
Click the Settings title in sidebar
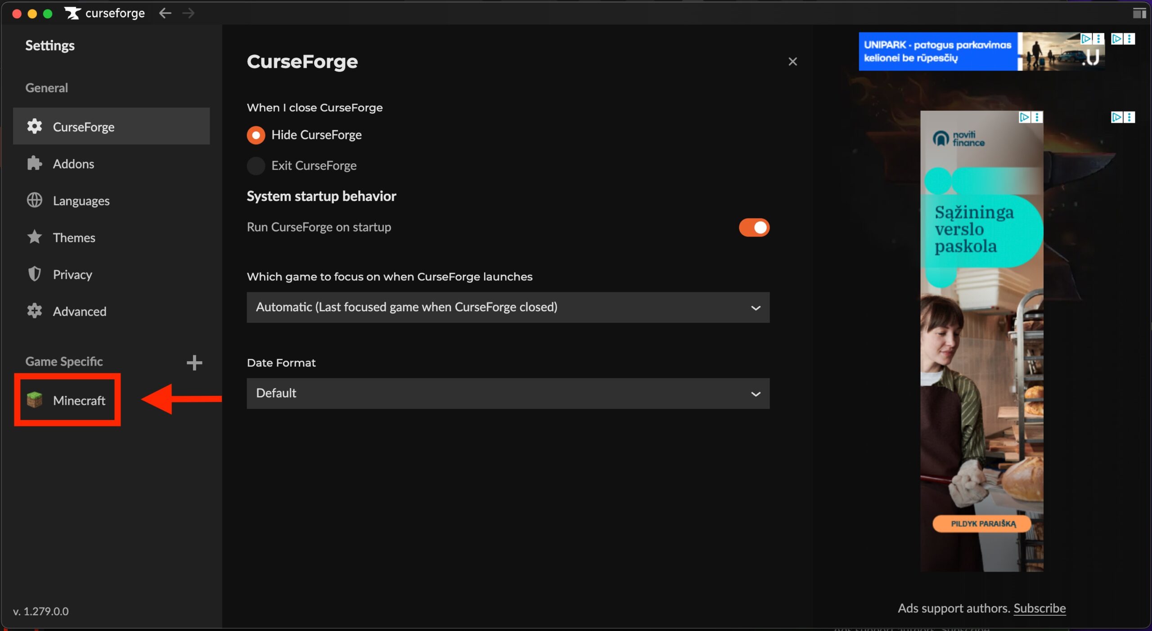[x=50, y=45]
